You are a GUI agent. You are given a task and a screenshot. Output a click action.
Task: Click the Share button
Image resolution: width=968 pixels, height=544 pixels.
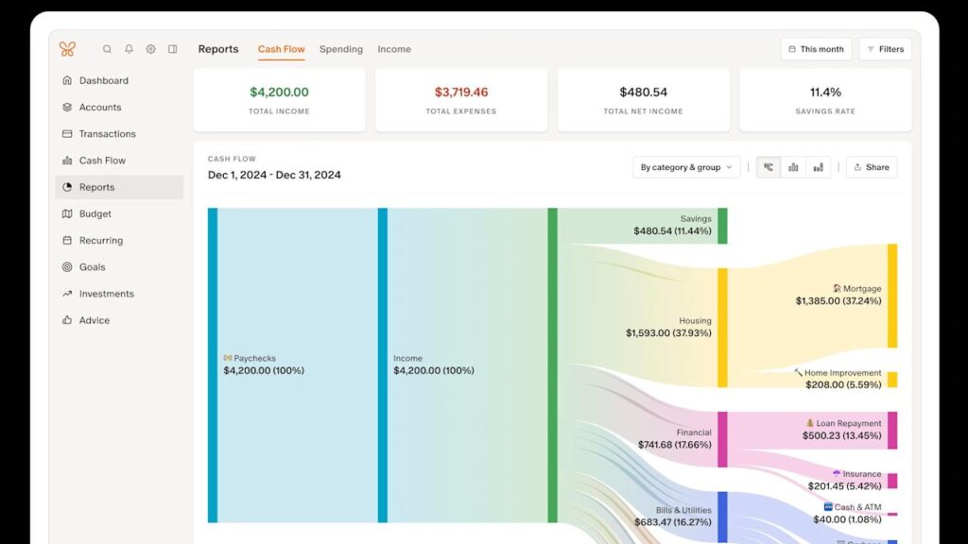click(871, 166)
